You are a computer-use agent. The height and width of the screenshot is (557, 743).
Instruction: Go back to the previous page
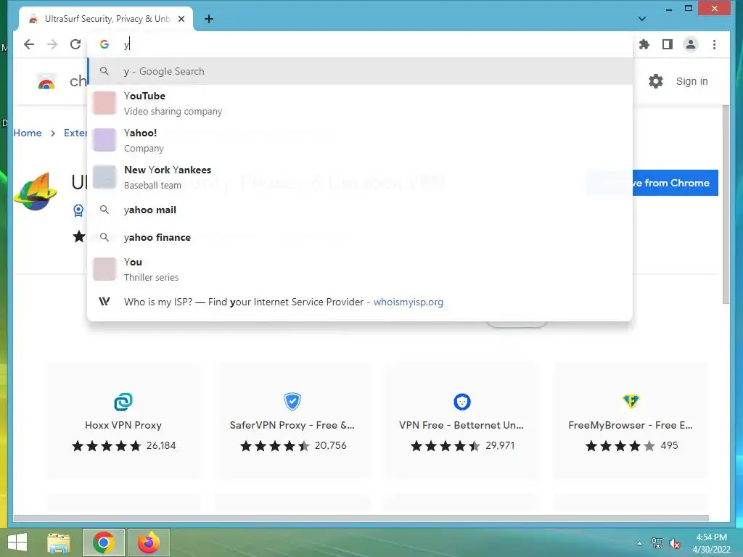pos(29,44)
